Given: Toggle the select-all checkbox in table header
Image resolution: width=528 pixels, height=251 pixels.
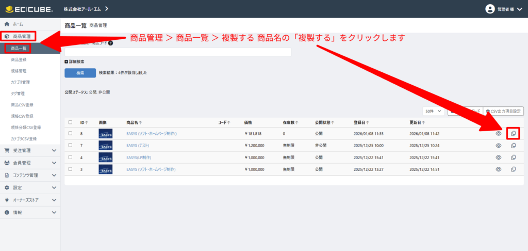Looking at the screenshot, I should [70, 122].
